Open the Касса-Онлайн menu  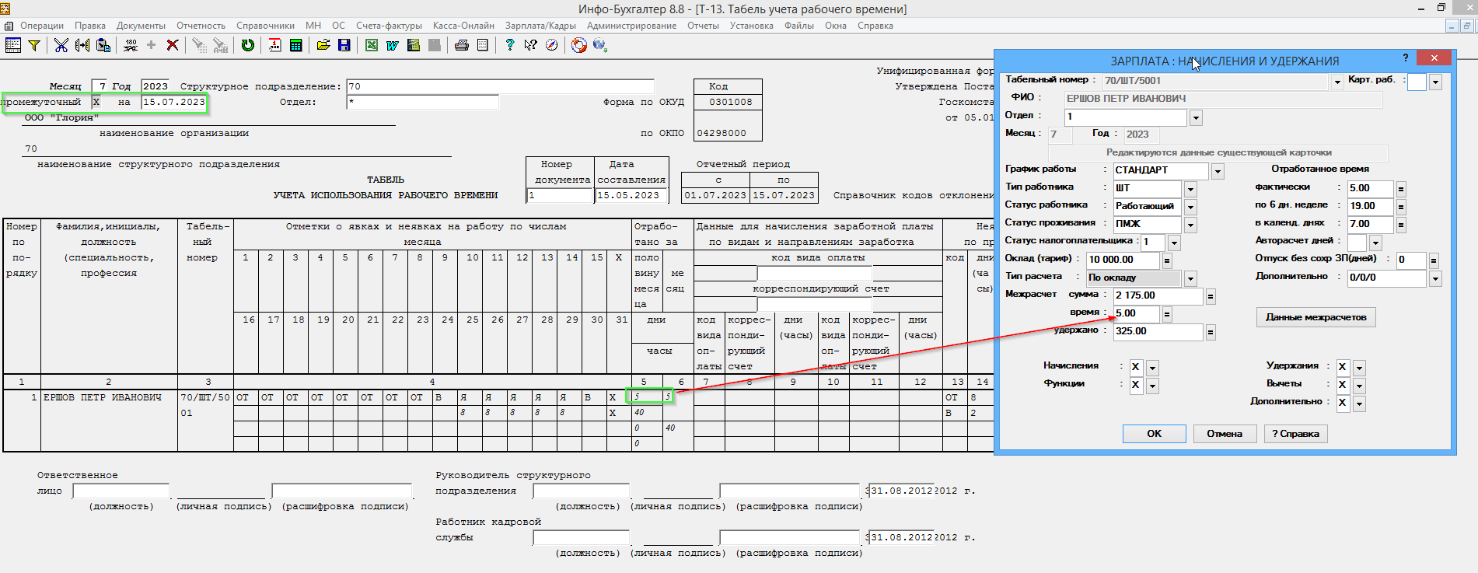point(463,26)
